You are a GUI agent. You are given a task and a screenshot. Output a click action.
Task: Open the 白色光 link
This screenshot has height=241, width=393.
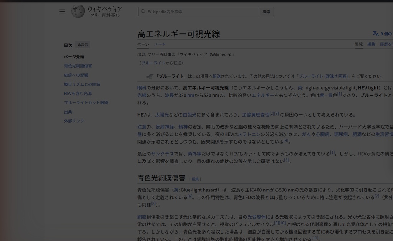click(x=190, y=115)
